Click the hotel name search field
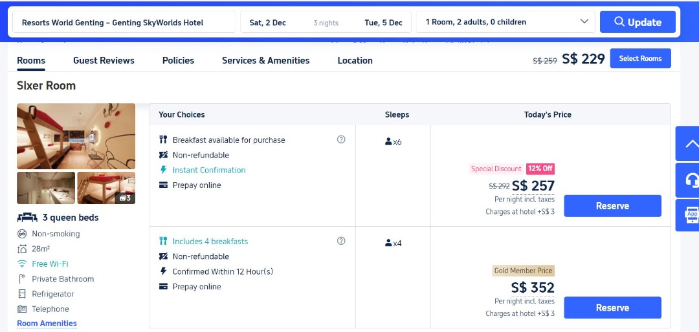The width and height of the screenshot is (699, 332). 124,22
